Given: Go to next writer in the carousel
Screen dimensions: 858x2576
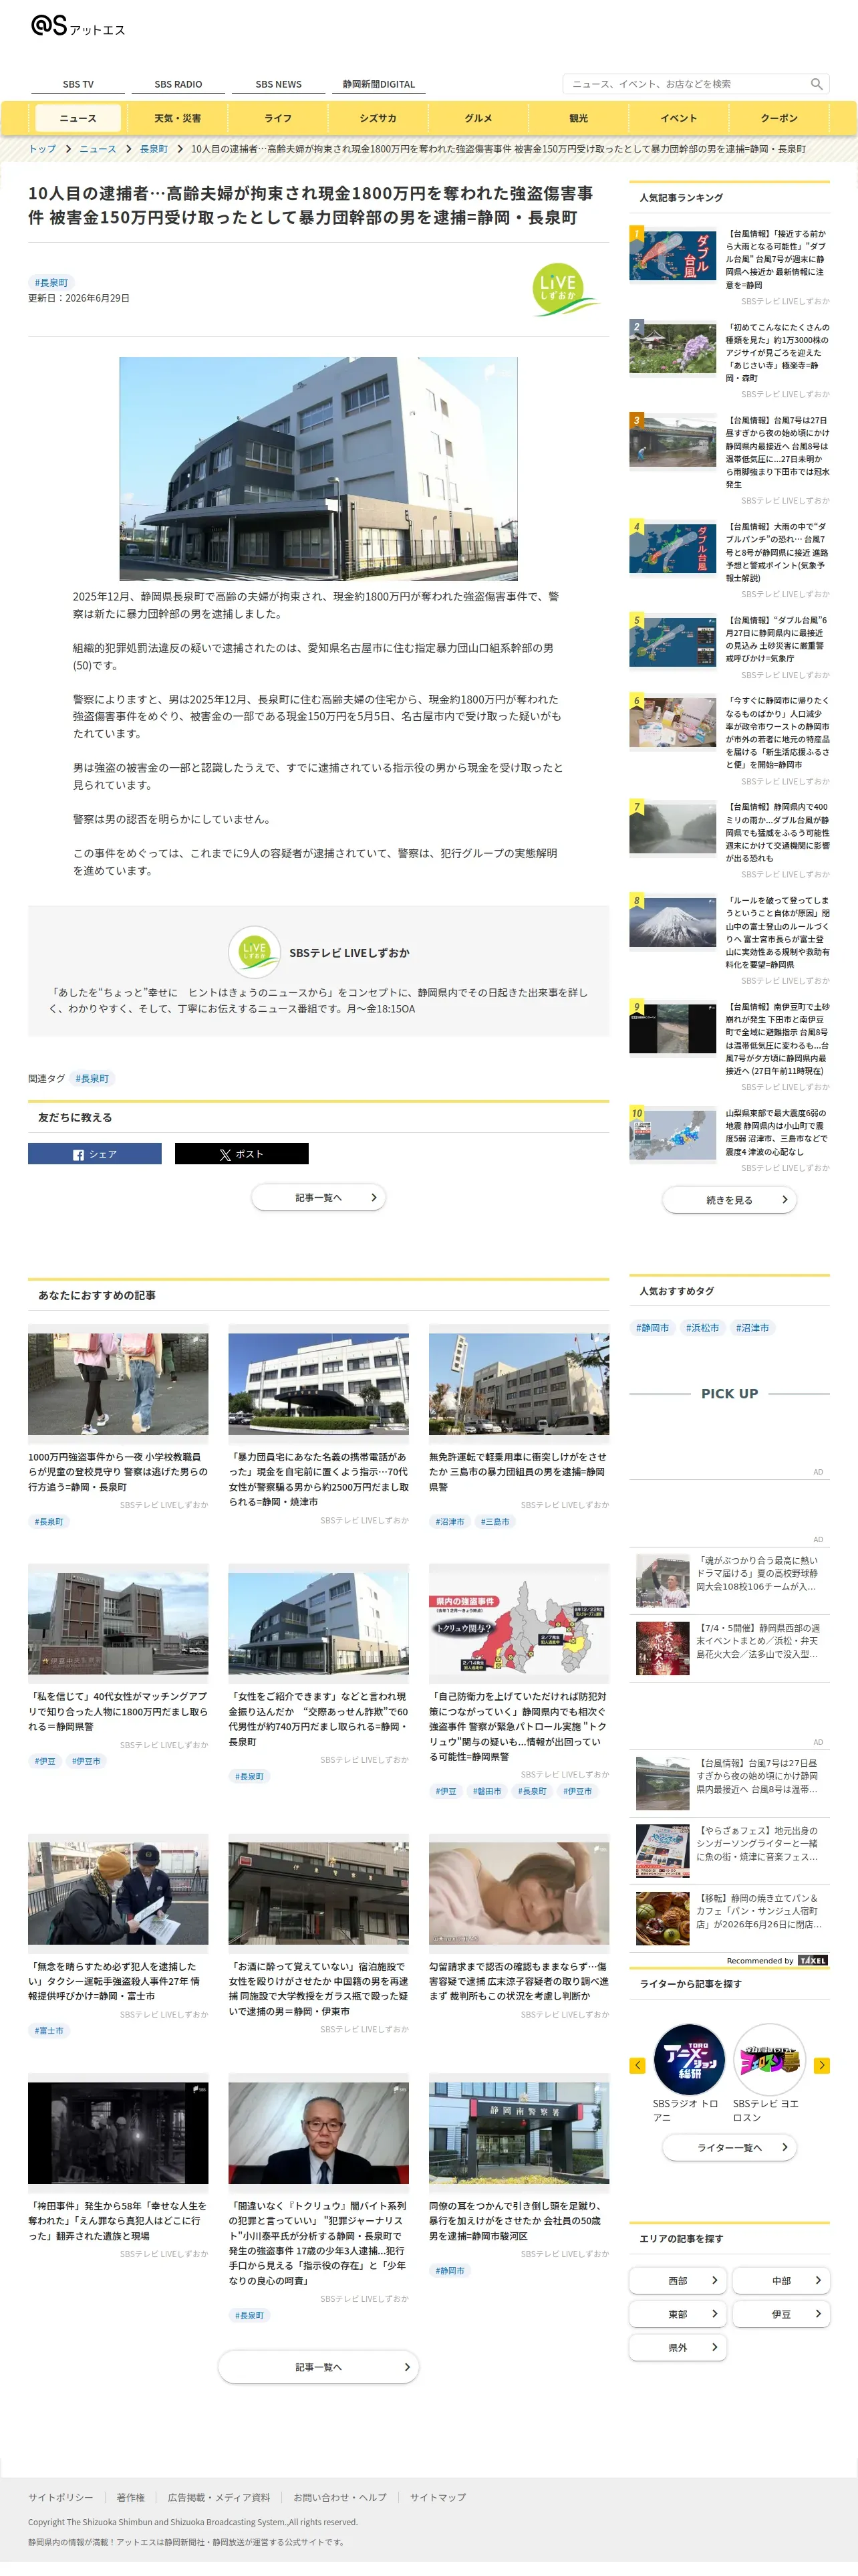Looking at the screenshot, I should tap(822, 2065).
